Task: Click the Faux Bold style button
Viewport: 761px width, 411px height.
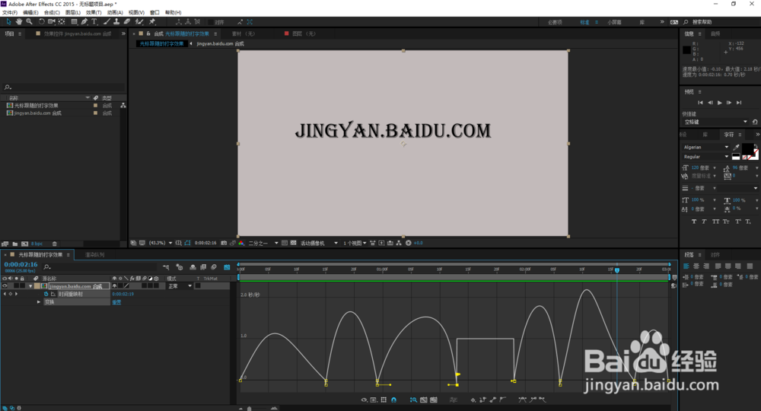Action: [693, 221]
